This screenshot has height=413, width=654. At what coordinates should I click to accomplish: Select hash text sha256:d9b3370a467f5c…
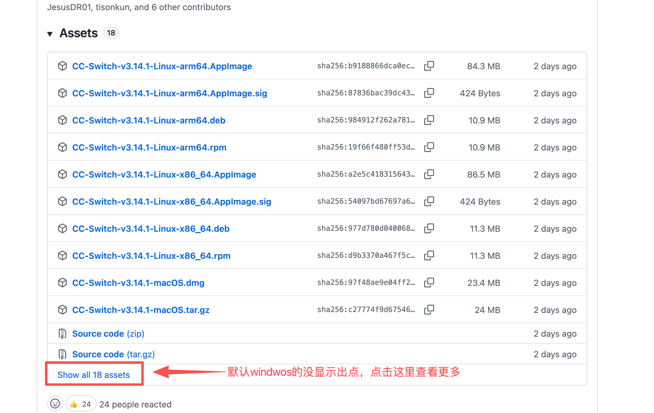point(366,255)
